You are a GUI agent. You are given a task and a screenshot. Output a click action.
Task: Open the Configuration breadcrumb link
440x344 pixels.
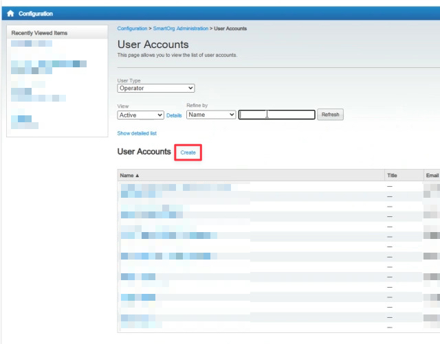(132, 29)
